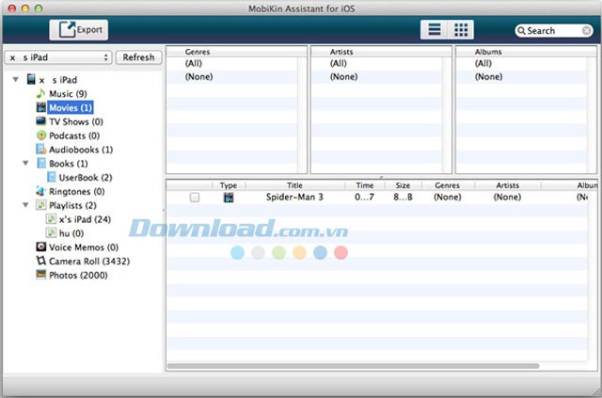The image size is (602, 398).
Task: Open the device selector dropdown
Action: click(58, 57)
